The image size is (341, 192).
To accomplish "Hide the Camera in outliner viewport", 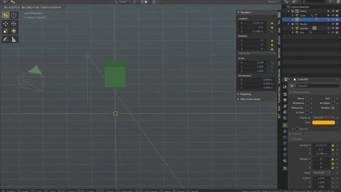I will tap(332, 28).
